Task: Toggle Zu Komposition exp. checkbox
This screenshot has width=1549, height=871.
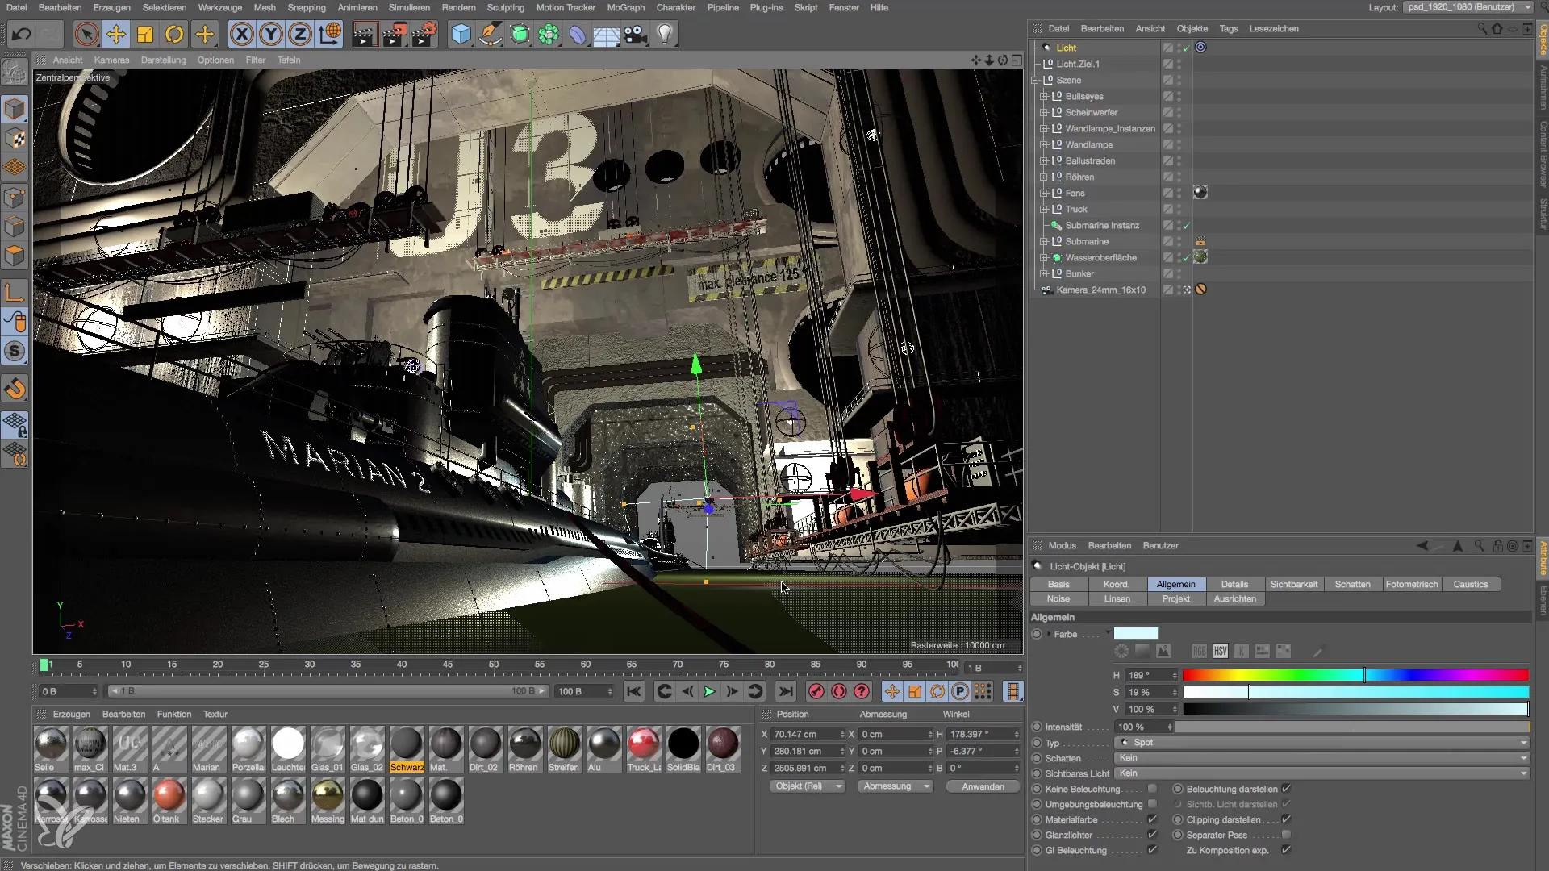Action: 1286,850
